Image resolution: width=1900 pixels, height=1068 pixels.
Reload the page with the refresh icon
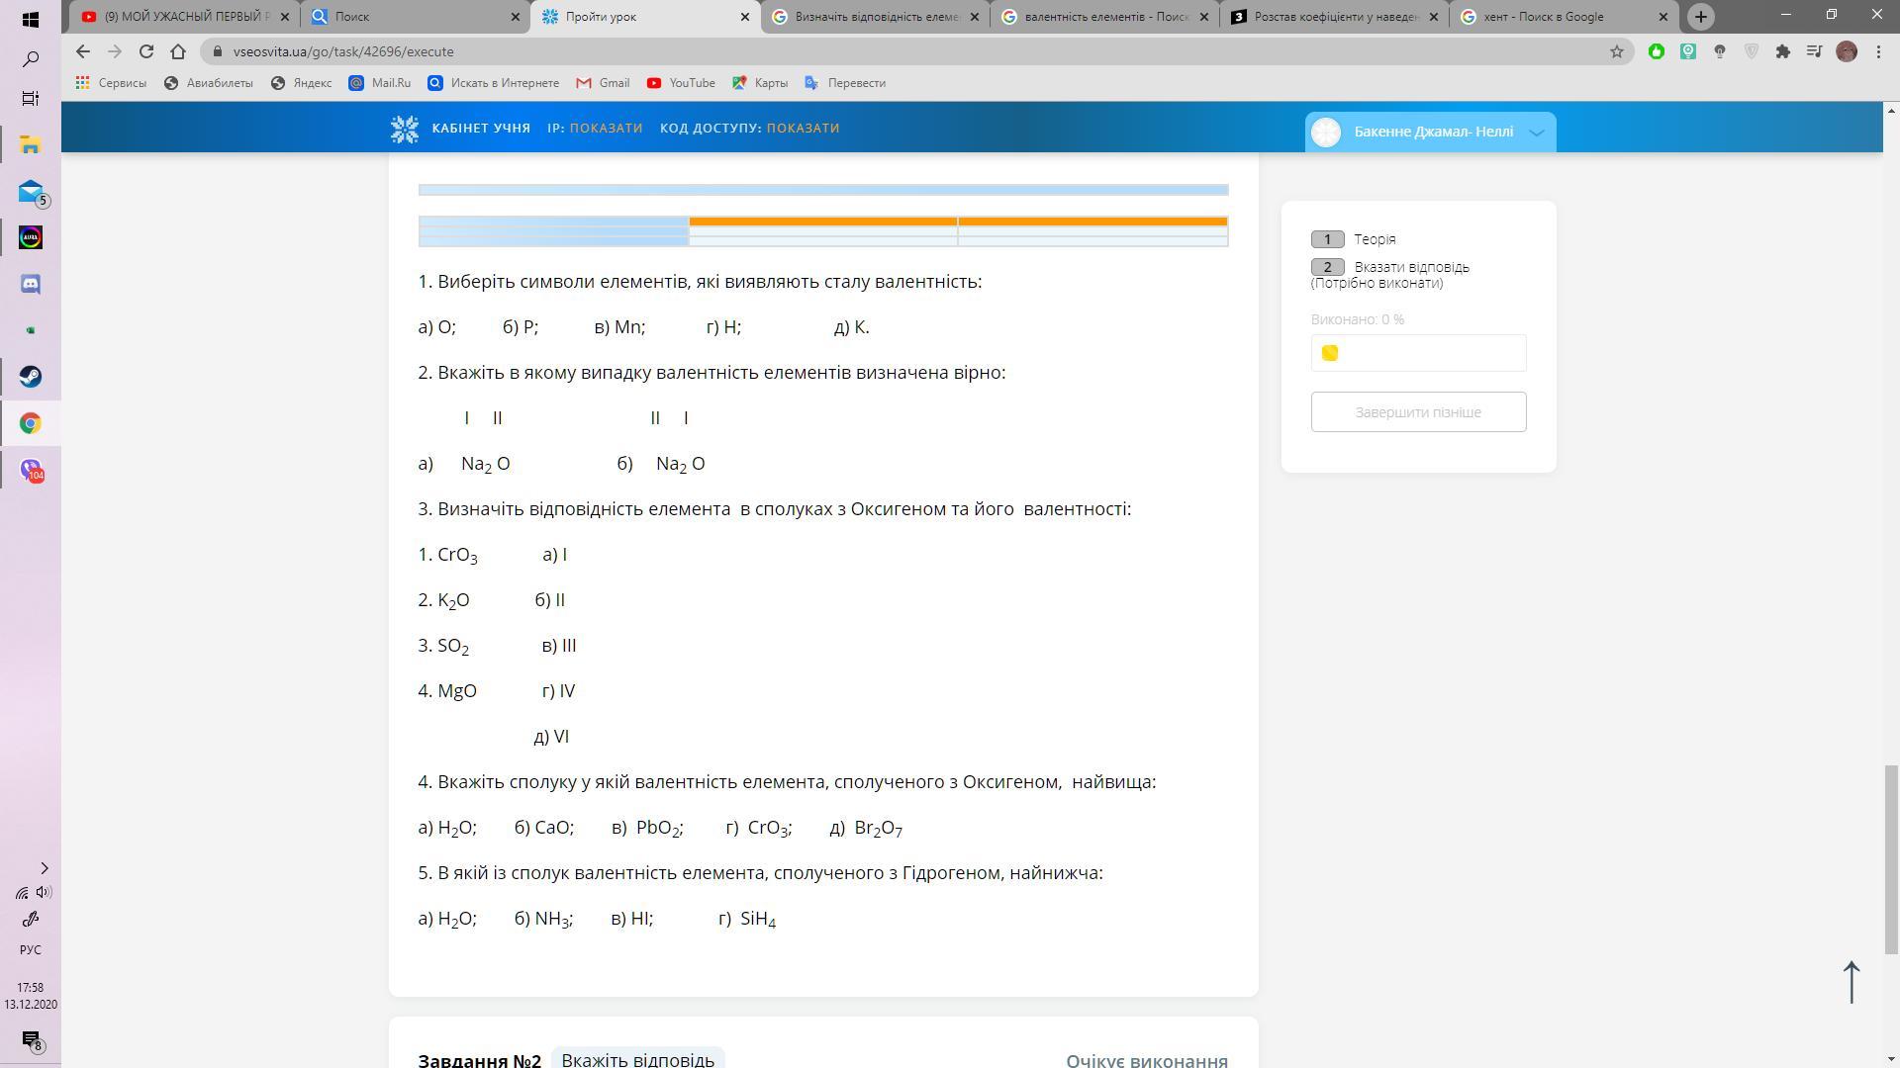(x=146, y=51)
